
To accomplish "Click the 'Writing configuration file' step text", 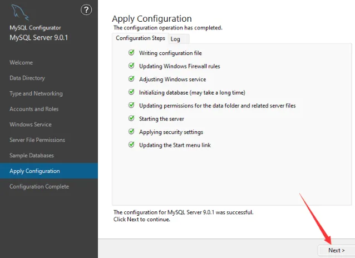I will click(170, 53).
